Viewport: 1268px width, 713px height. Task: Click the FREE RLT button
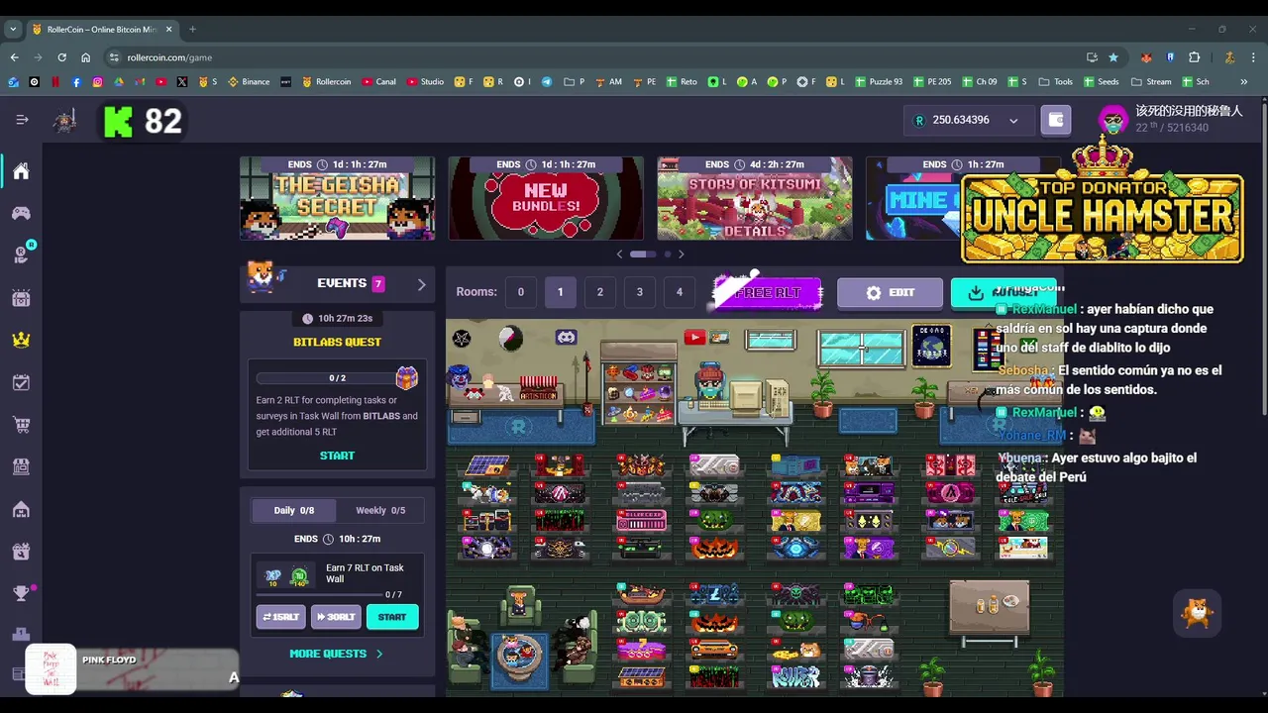pyautogui.click(x=768, y=292)
